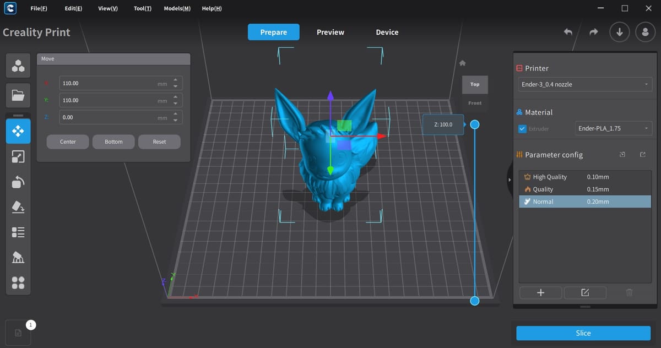This screenshot has height=348, width=661.
Task: Import parameter config icon
Action: (622, 155)
